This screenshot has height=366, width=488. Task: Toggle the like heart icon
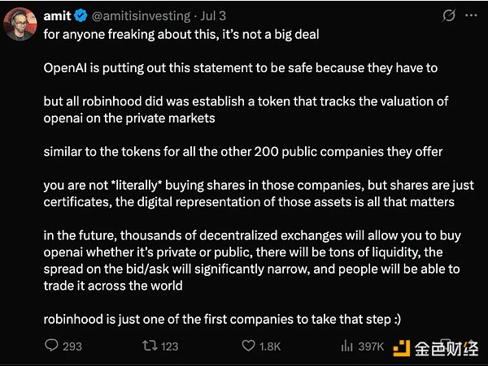coord(248,346)
